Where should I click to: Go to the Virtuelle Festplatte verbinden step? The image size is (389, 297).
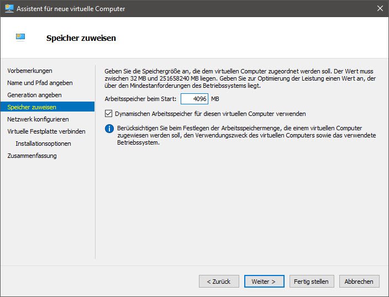point(46,131)
